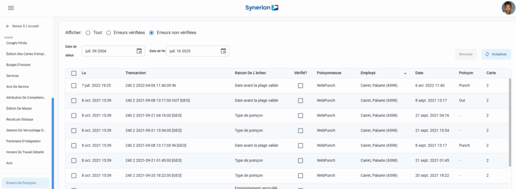The height and width of the screenshot is (189, 516).
Task: Click the Synerion logo
Action: (262, 8)
